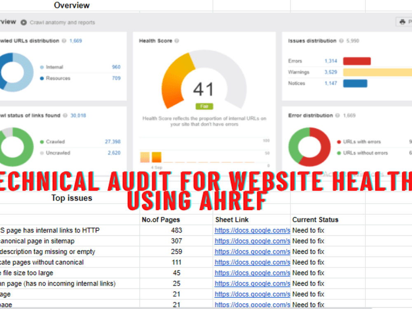Open the Crawled links count 27,398

click(x=113, y=142)
